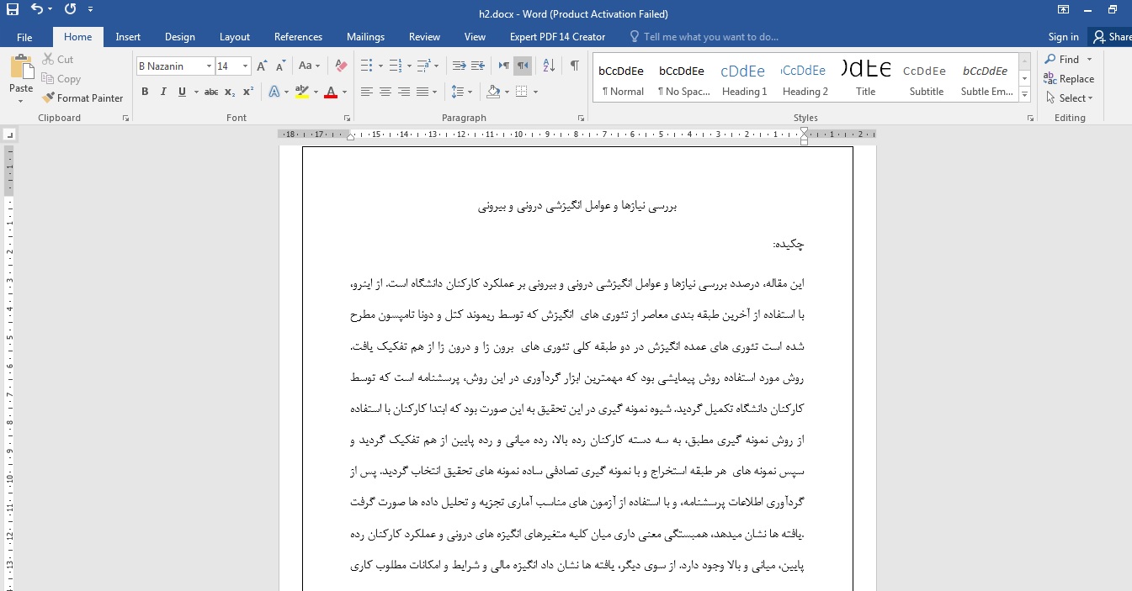The height and width of the screenshot is (591, 1132).
Task: Center the paragraph text
Action: pyautogui.click(x=385, y=92)
